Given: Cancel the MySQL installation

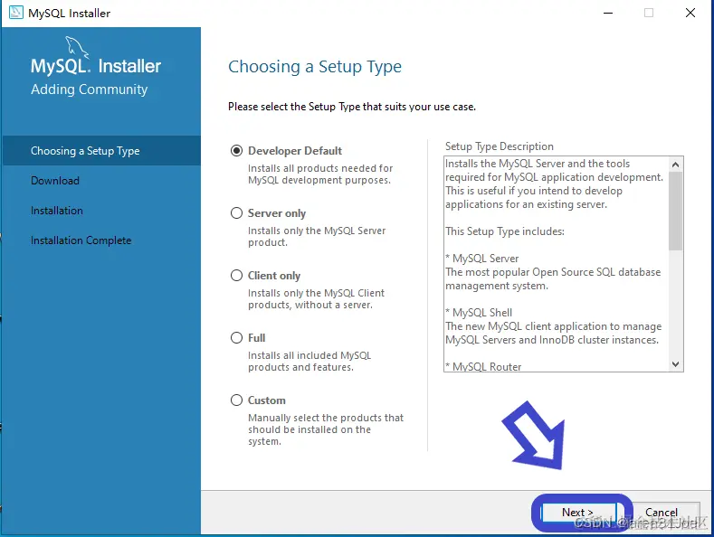Looking at the screenshot, I should click(662, 513).
